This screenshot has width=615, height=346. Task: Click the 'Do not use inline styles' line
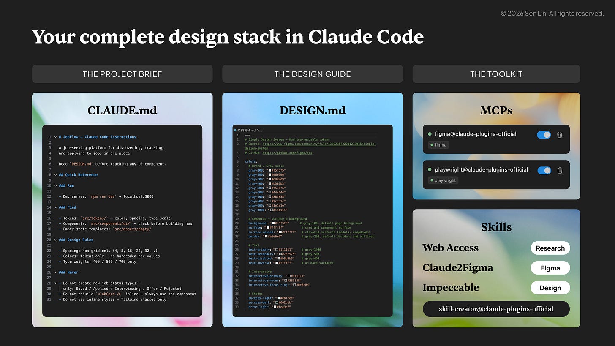pyautogui.click(x=112, y=300)
